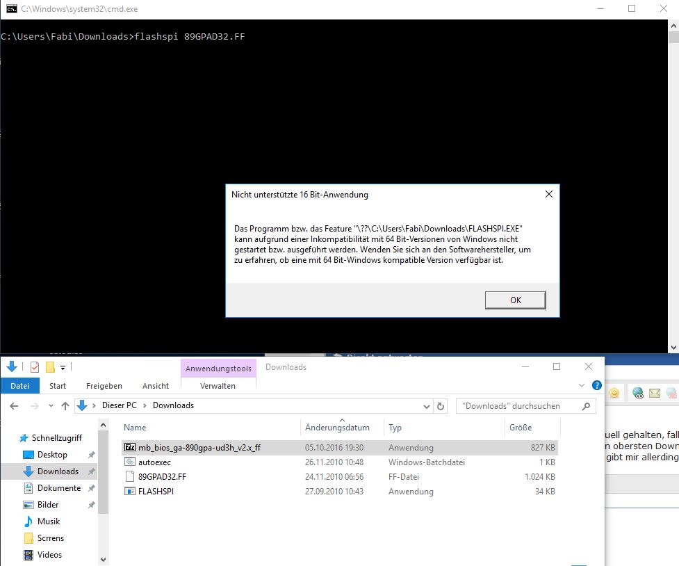Click the Windows-Batchdatei type cell
Viewport: 679px width, 566px height.
[427, 462]
